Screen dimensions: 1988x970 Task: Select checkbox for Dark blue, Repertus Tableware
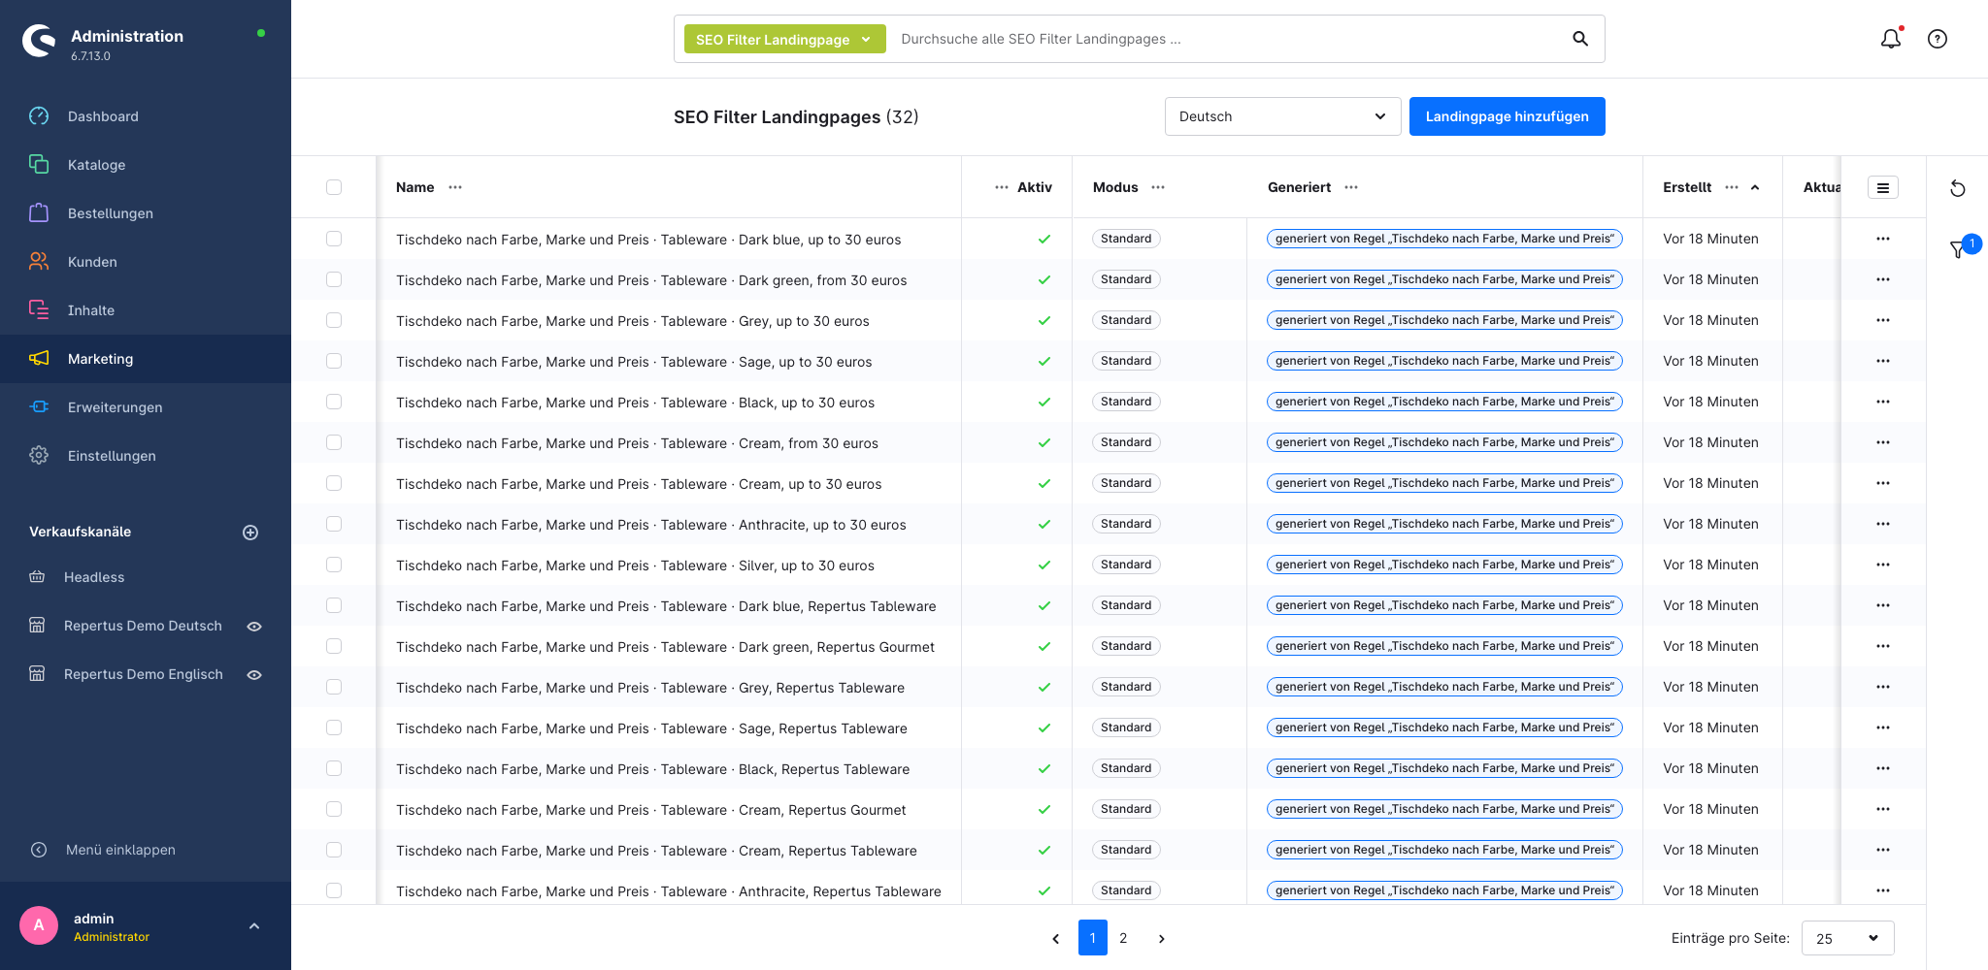334,605
